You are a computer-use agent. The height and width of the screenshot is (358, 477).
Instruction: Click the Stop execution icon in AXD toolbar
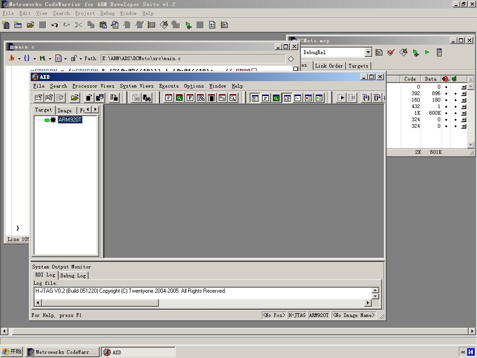[352, 98]
